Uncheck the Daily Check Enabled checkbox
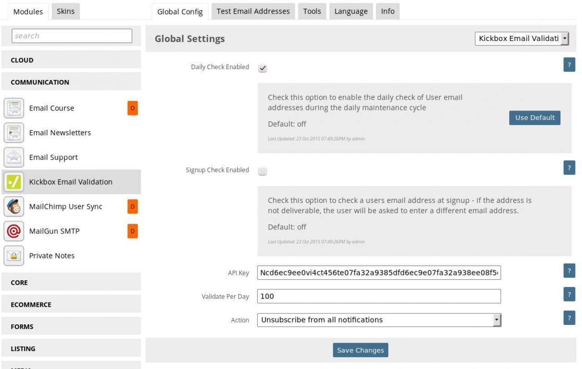Image resolution: width=582 pixels, height=369 pixels. [x=262, y=68]
